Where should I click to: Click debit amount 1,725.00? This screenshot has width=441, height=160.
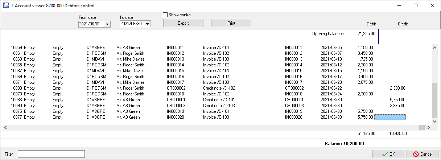tap(365, 59)
